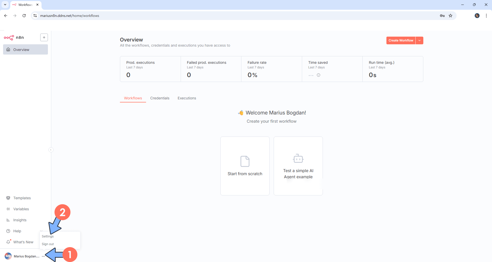Open the tab search dropdown

coord(5,5)
